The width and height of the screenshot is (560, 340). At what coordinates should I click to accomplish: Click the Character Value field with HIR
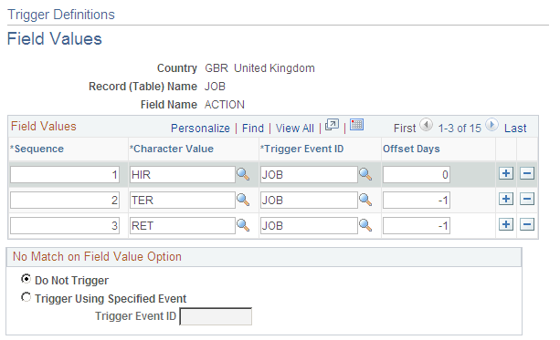[x=182, y=175]
